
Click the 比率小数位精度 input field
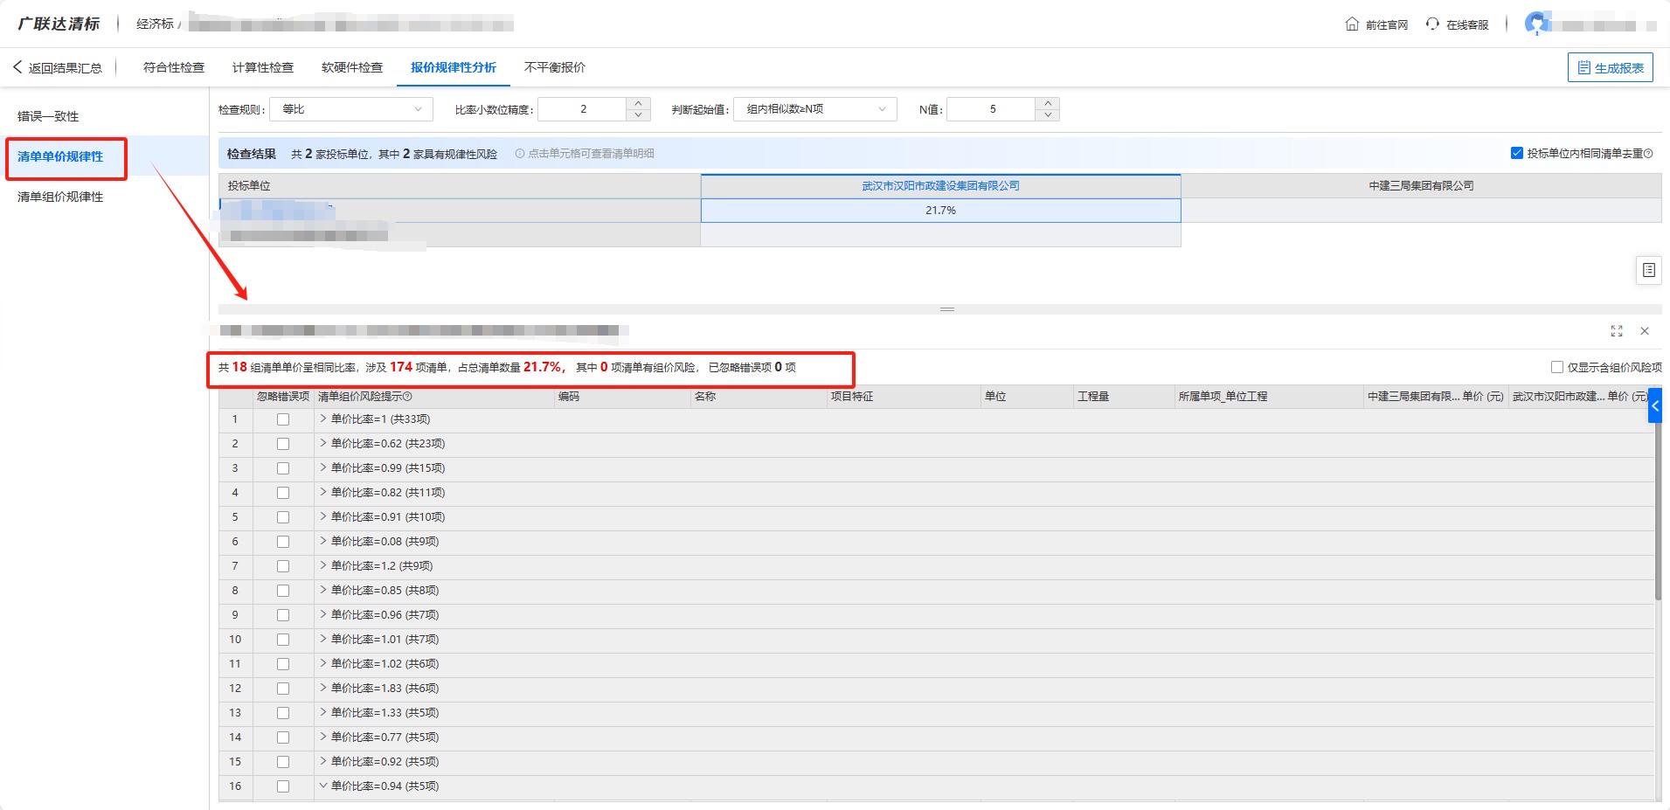pos(583,109)
